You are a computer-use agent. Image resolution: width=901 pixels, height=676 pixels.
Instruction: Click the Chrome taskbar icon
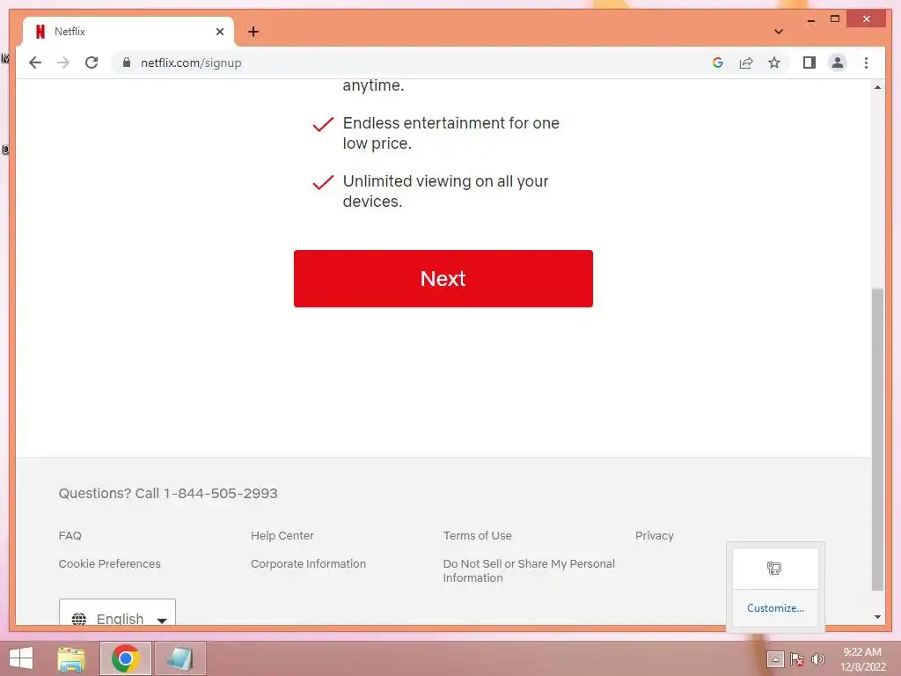(x=126, y=658)
